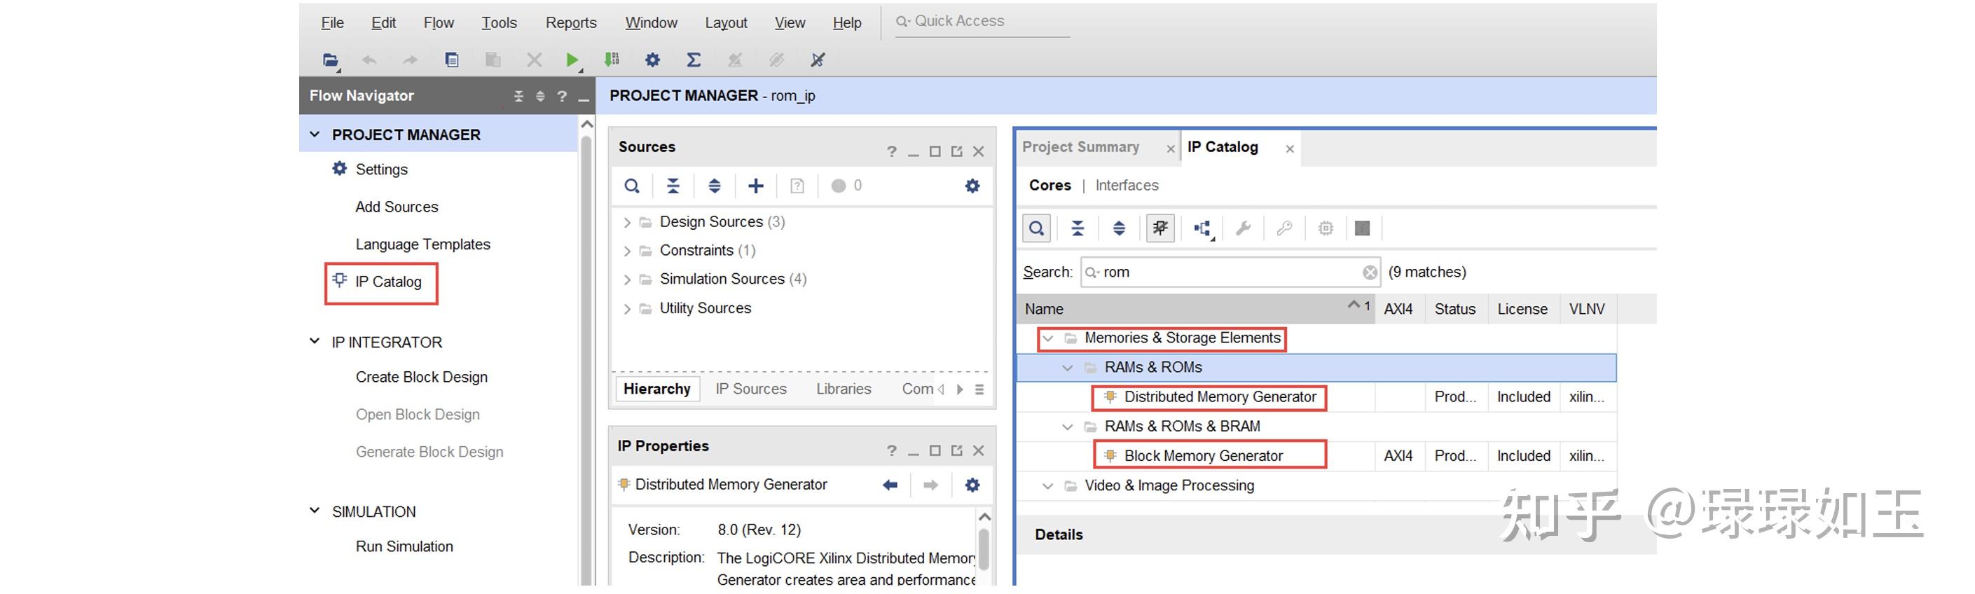The height and width of the screenshot is (594, 1975).
Task: Switch to IP Sources tab
Action: [750, 389]
